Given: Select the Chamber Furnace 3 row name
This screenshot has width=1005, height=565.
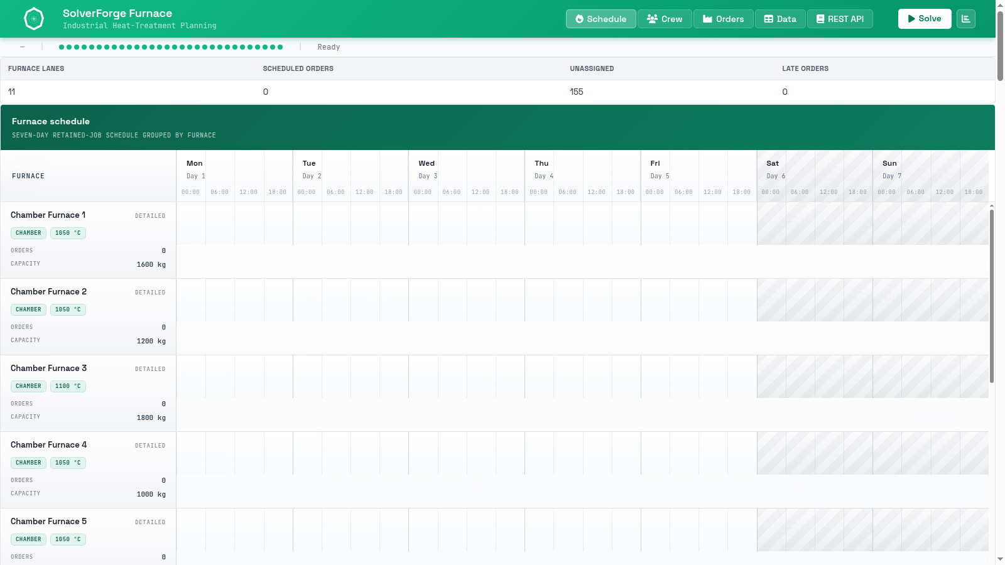Looking at the screenshot, I should (49, 368).
